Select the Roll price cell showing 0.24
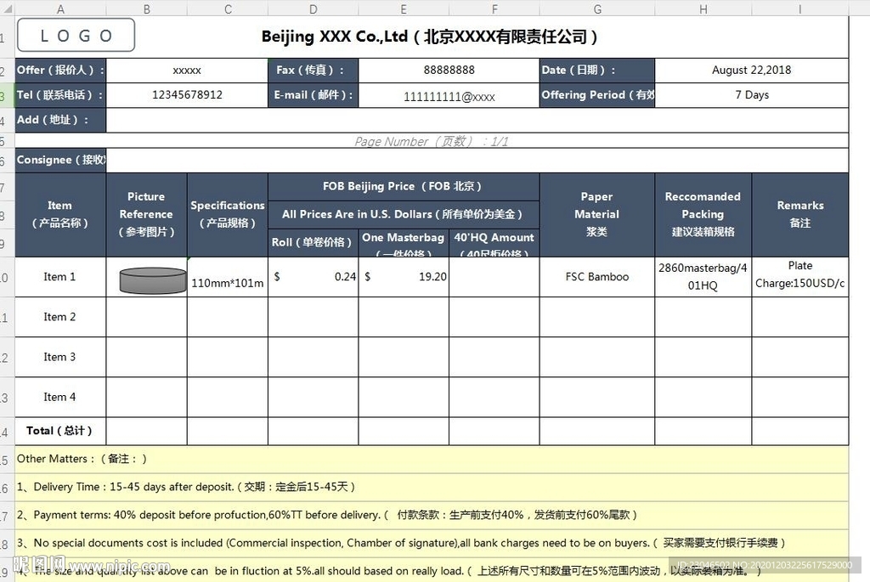 (x=313, y=277)
